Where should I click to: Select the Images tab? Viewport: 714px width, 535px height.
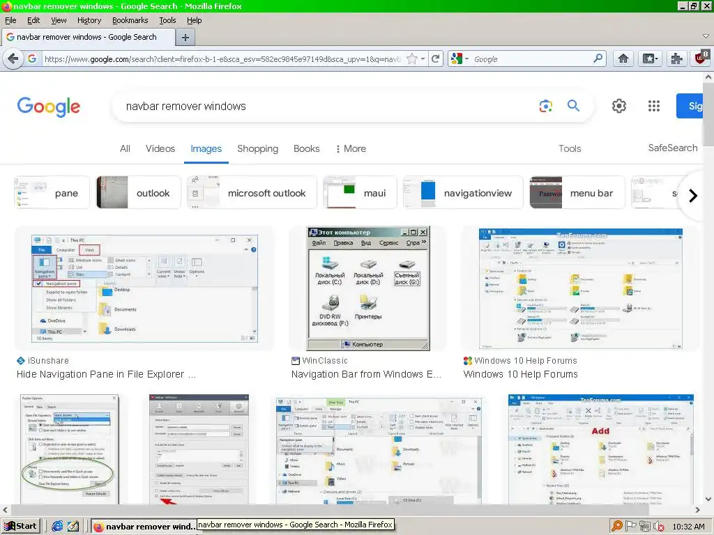coord(206,149)
